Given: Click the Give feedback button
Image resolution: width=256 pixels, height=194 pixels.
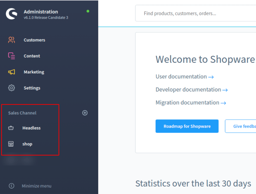Looking at the screenshot, I should (240, 126).
